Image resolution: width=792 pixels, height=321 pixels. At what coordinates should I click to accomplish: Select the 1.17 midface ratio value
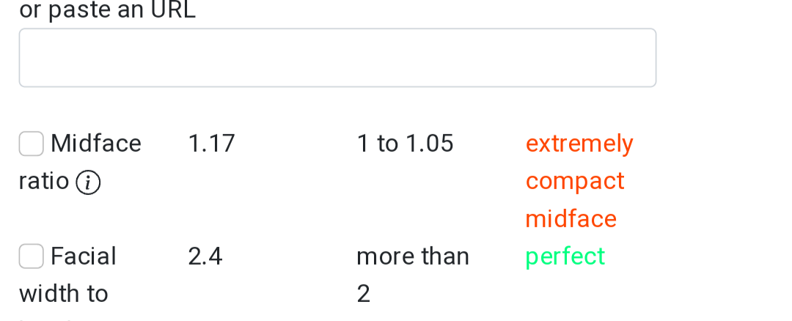pyautogui.click(x=211, y=144)
